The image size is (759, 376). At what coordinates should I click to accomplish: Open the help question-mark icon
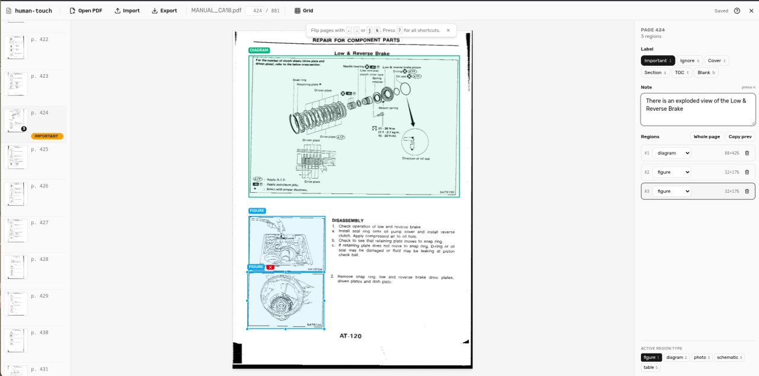click(737, 11)
